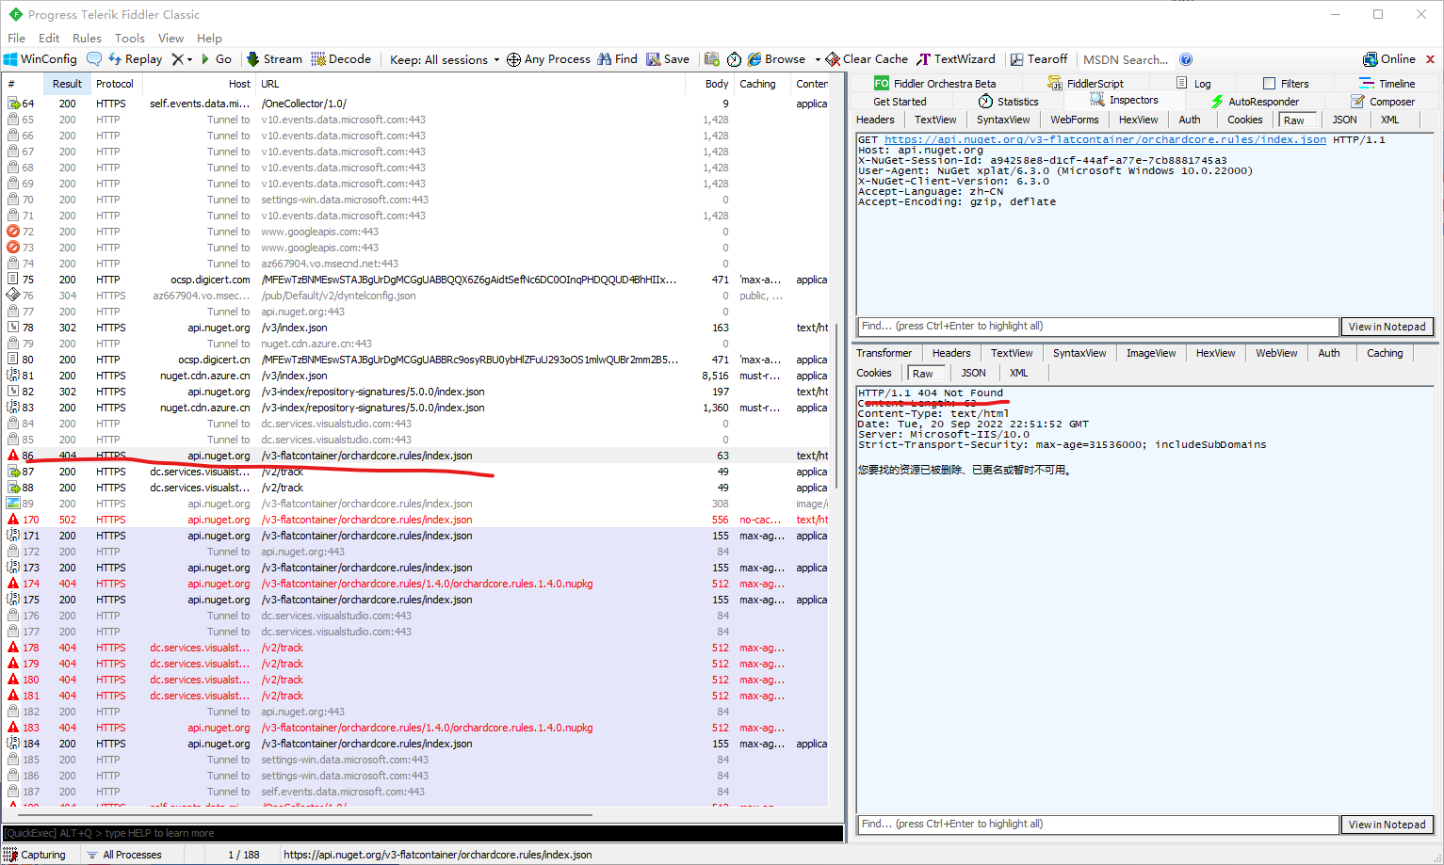Viewport: 1444px width, 865px height.
Task: Open the Keep: All sessions dropdown
Action: [x=443, y=58]
